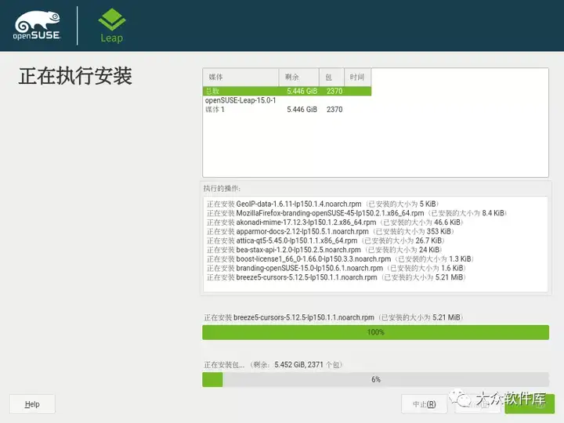Click the attica-qt5 log line

point(326,240)
